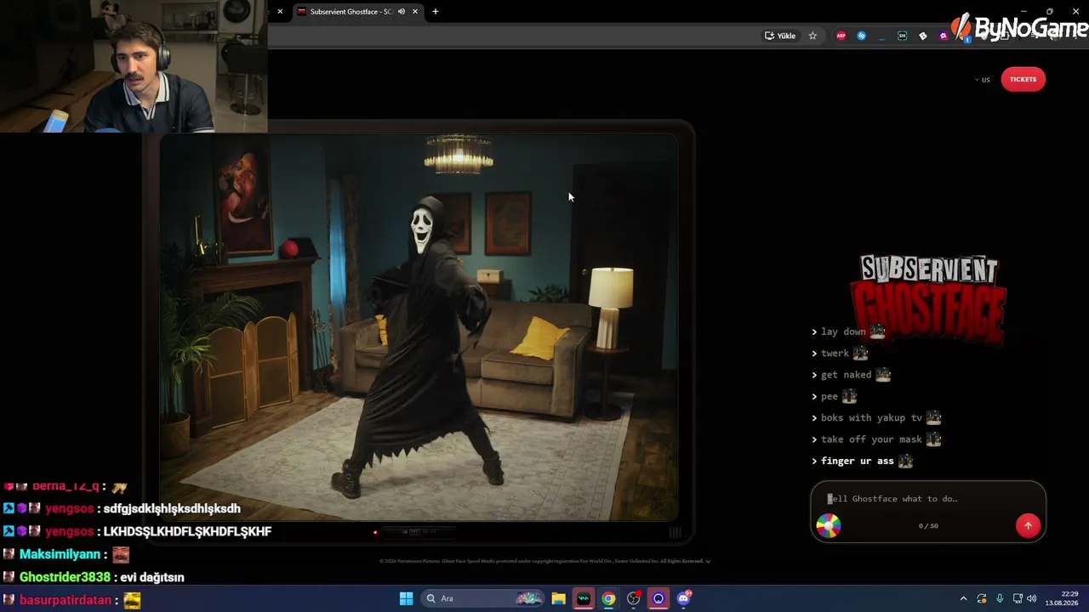1089x612 pixels.
Task: Open thumbnail next to 'take off your mask'
Action: [933, 439]
